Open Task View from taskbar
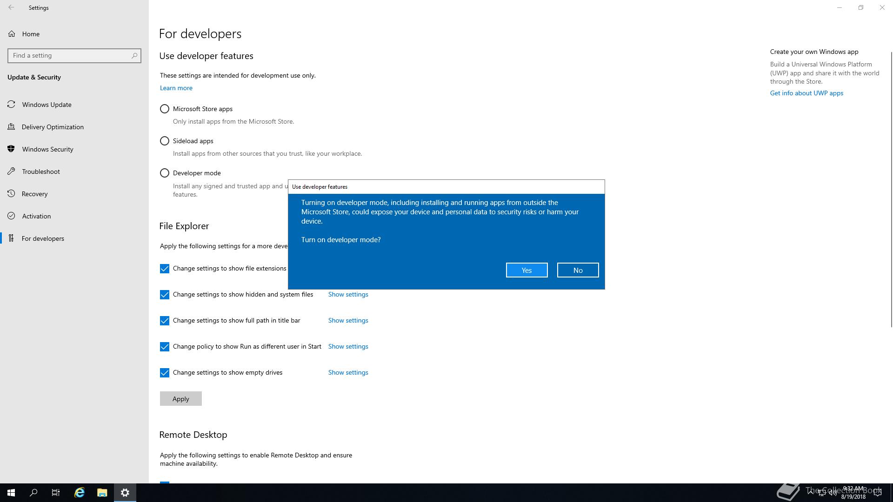Screen dimensions: 893x502 (x=56, y=493)
